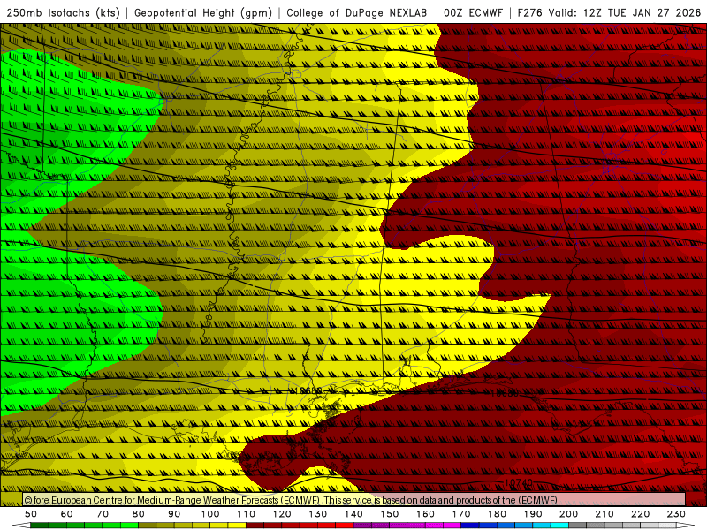Click the "250mb Isotachs (kts)" title text
The height and width of the screenshot is (530, 707).
click(64, 13)
